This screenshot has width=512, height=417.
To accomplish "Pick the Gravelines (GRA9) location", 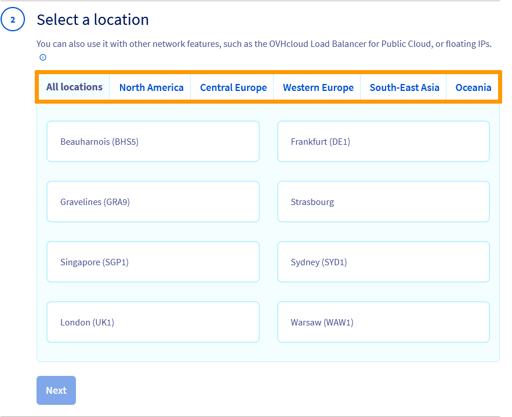I will (x=152, y=202).
